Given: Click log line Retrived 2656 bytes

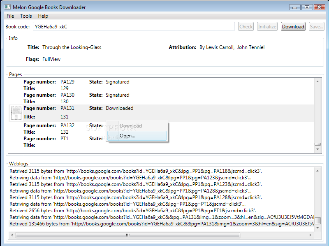Looking at the screenshot, I should [x=133, y=211].
